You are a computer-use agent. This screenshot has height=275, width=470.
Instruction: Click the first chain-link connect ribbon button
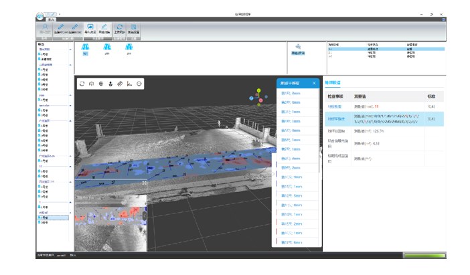point(60,29)
